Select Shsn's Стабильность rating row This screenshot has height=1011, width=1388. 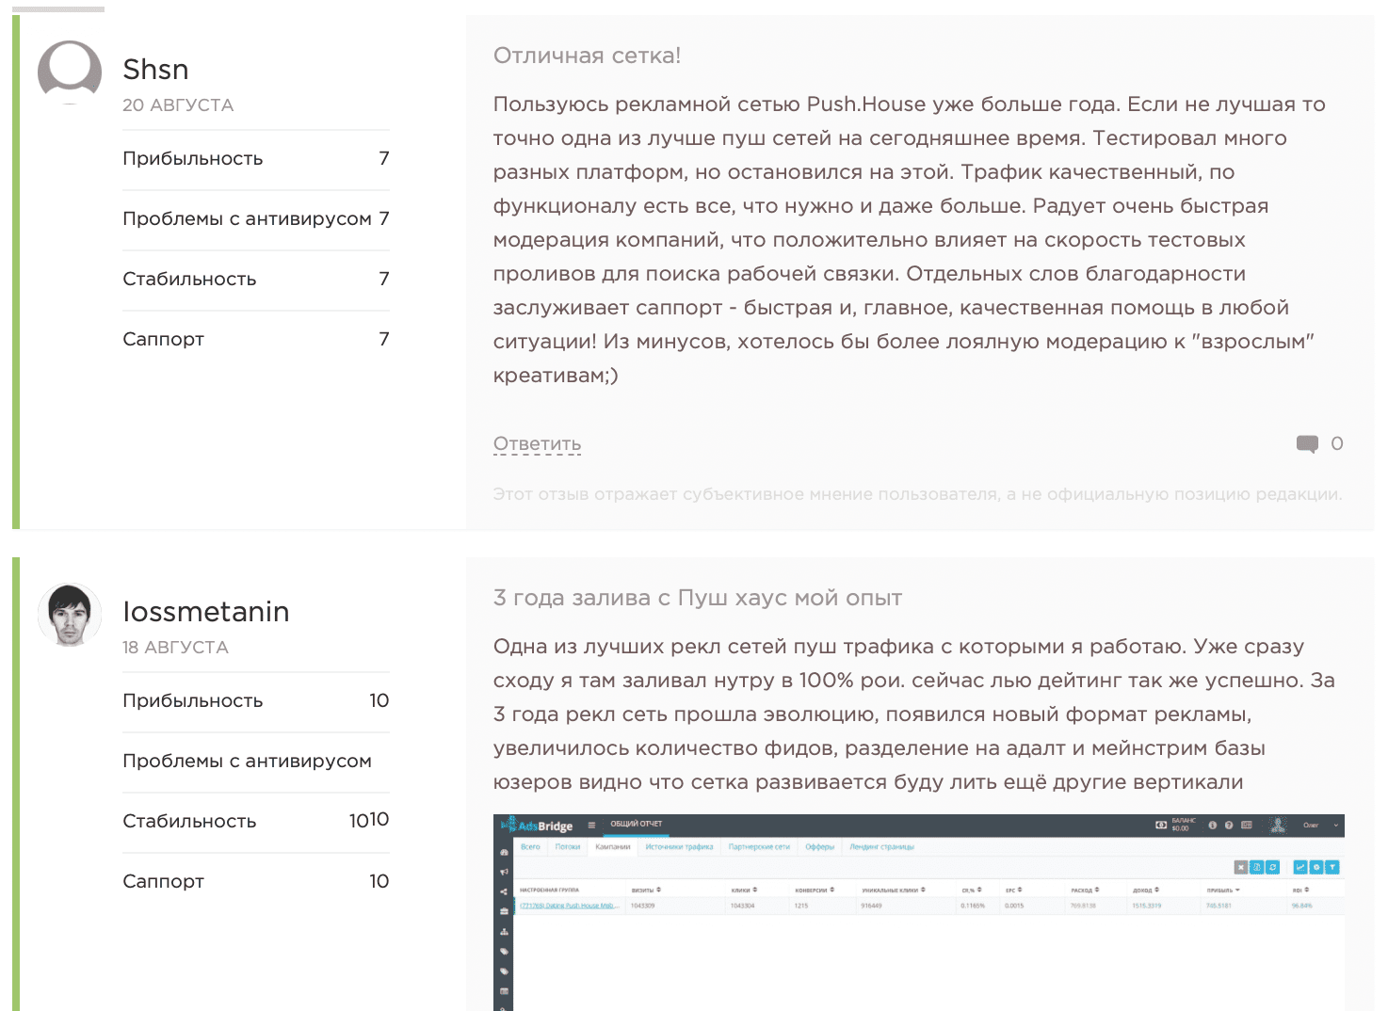(256, 280)
